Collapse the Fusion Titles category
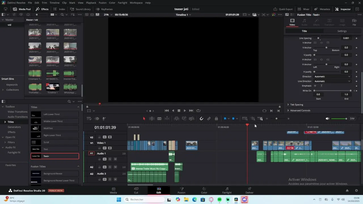Image resolution: width=363 pixels, height=204 pixels. click(x=78, y=167)
